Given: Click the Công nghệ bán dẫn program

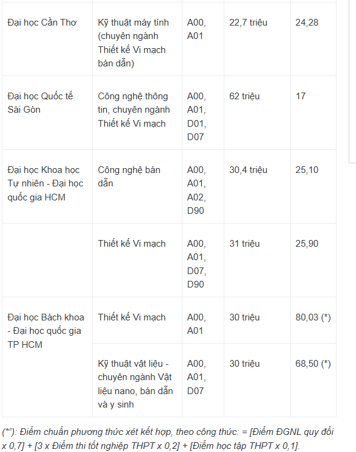Looking at the screenshot, I should coord(129,177).
